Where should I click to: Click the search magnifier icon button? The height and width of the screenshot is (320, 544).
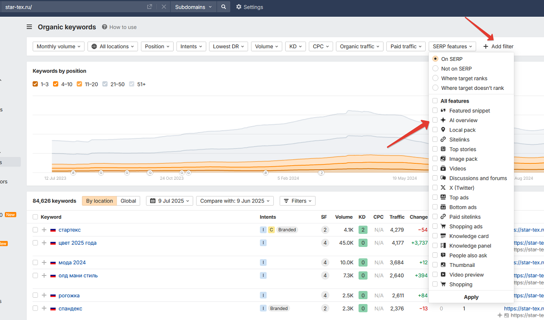coord(223,7)
